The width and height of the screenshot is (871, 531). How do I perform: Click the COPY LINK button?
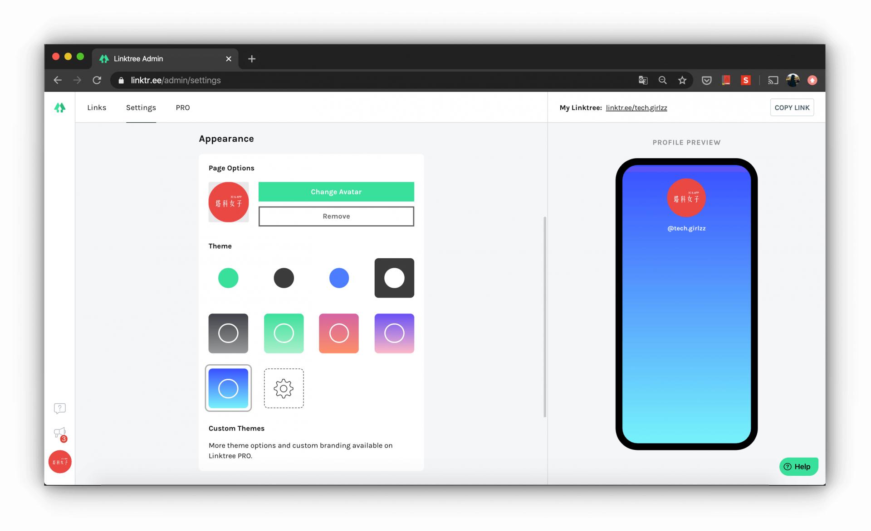[792, 107]
